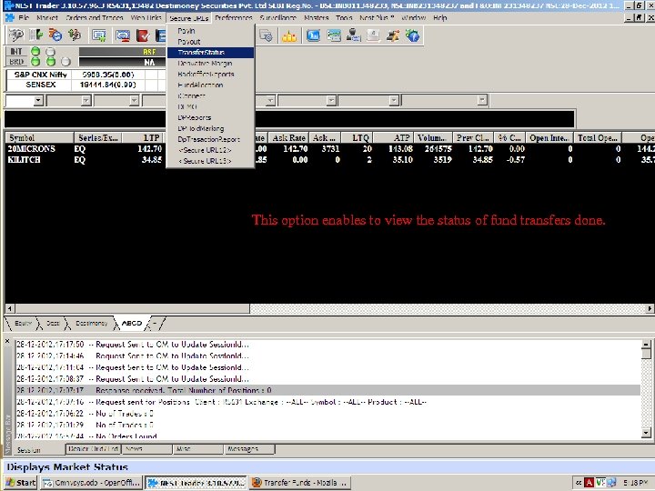
Task: Open the third filter dropdown arrow
Action: click(134, 101)
